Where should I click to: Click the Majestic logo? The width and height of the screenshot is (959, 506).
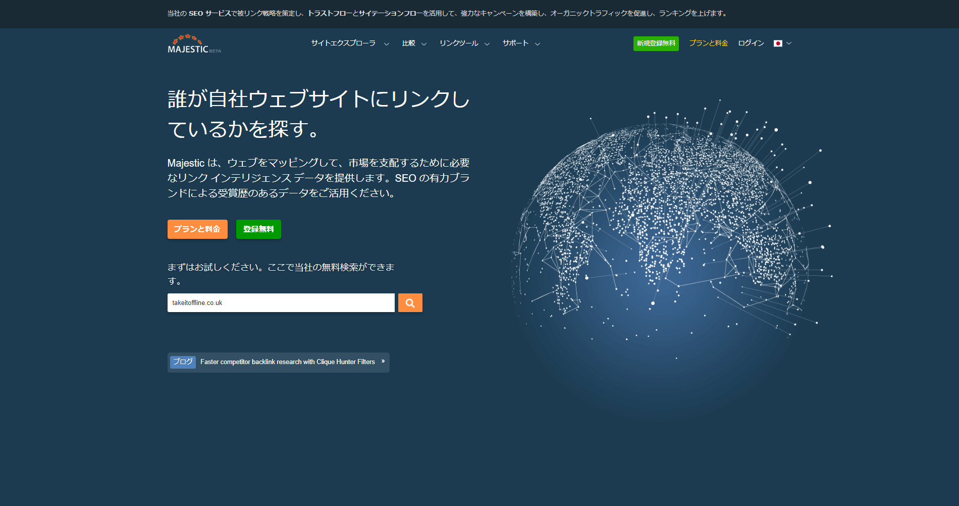point(194,44)
